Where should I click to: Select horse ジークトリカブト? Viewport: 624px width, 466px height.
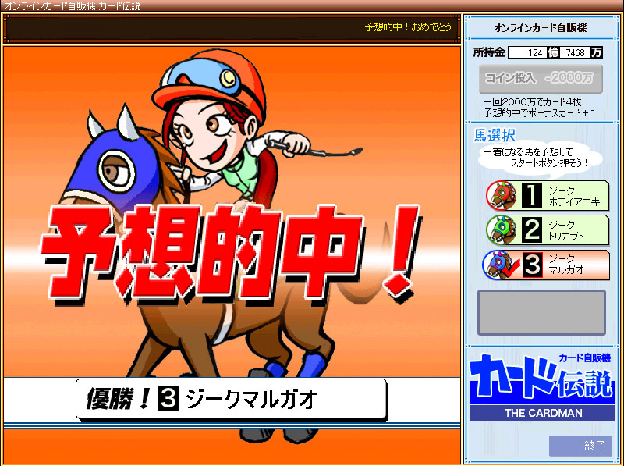pyautogui.click(x=573, y=229)
